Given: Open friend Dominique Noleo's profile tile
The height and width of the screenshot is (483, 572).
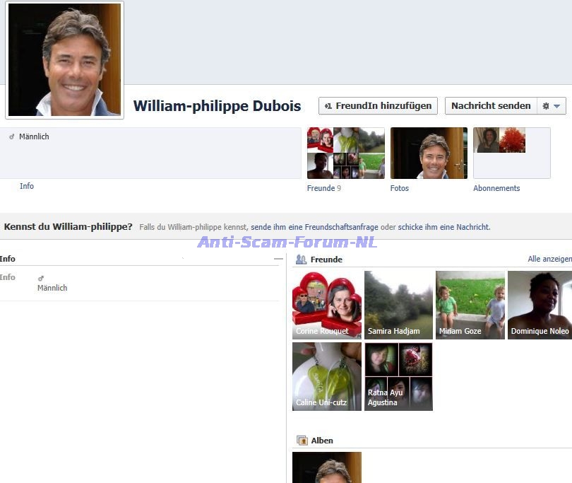Looking at the screenshot, I should point(540,305).
